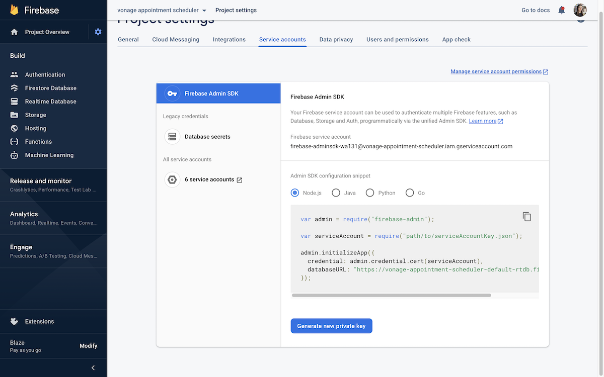Expand the Analytics section
The image size is (604, 377).
tap(53, 218)
